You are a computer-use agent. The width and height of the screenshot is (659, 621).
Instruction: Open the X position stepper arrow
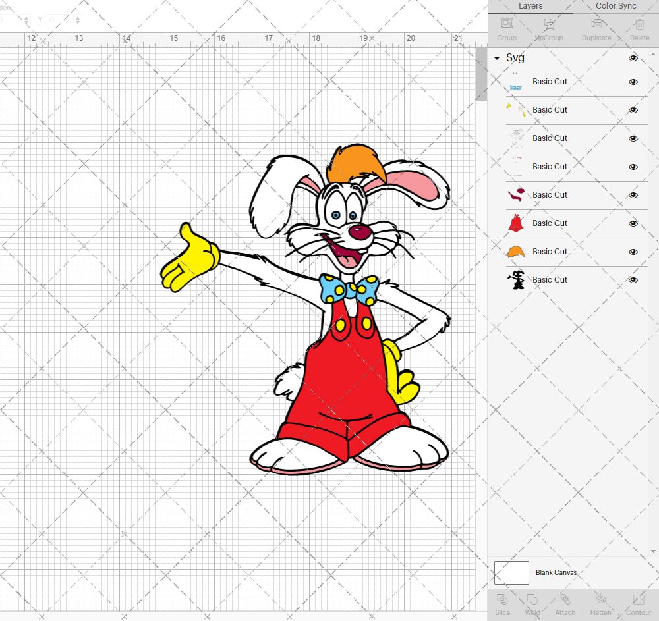pos(26,20)
